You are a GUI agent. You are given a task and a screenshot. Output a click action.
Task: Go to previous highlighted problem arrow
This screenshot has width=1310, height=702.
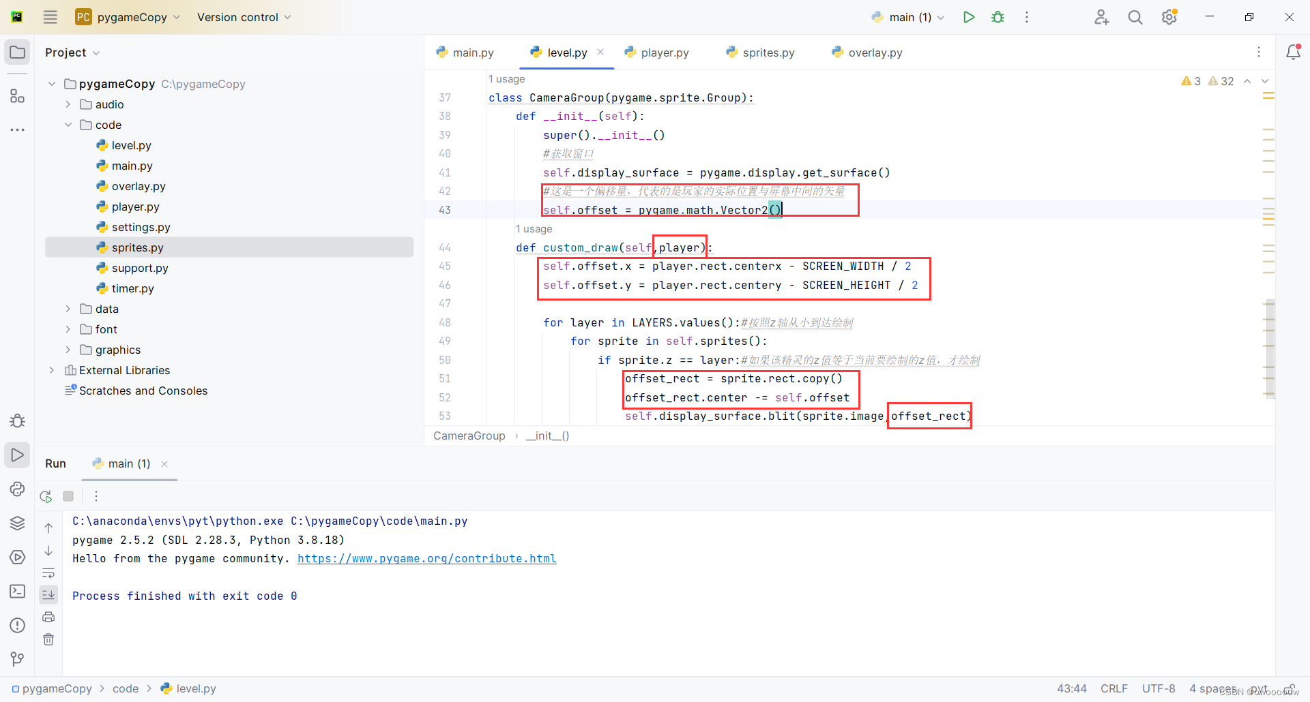click(x=1247, y=81)
